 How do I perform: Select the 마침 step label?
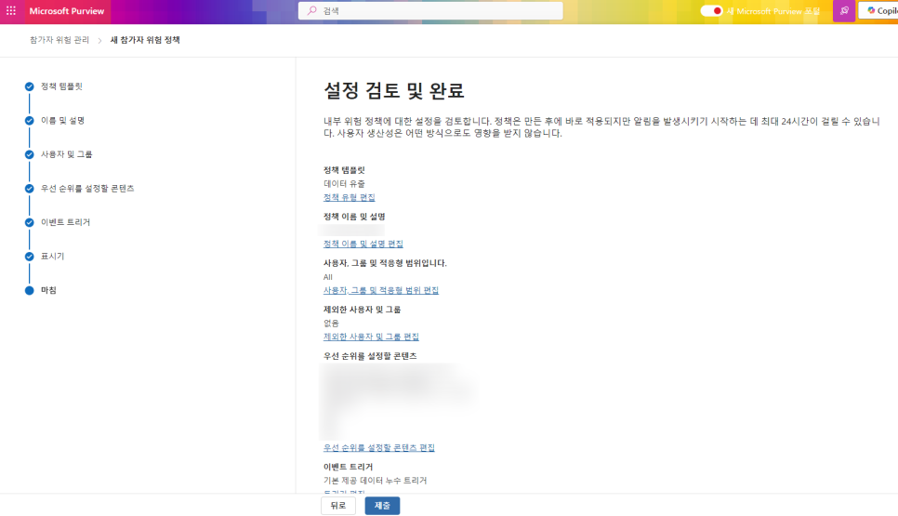pos(48,290)
